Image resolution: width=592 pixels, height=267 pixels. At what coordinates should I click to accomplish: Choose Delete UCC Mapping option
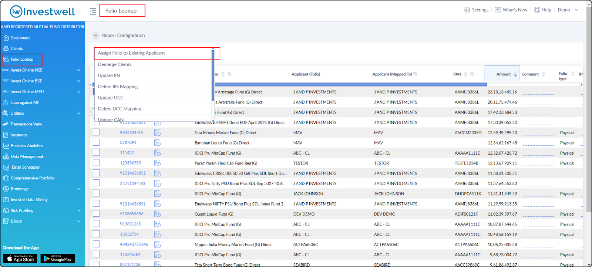(153, 109)
